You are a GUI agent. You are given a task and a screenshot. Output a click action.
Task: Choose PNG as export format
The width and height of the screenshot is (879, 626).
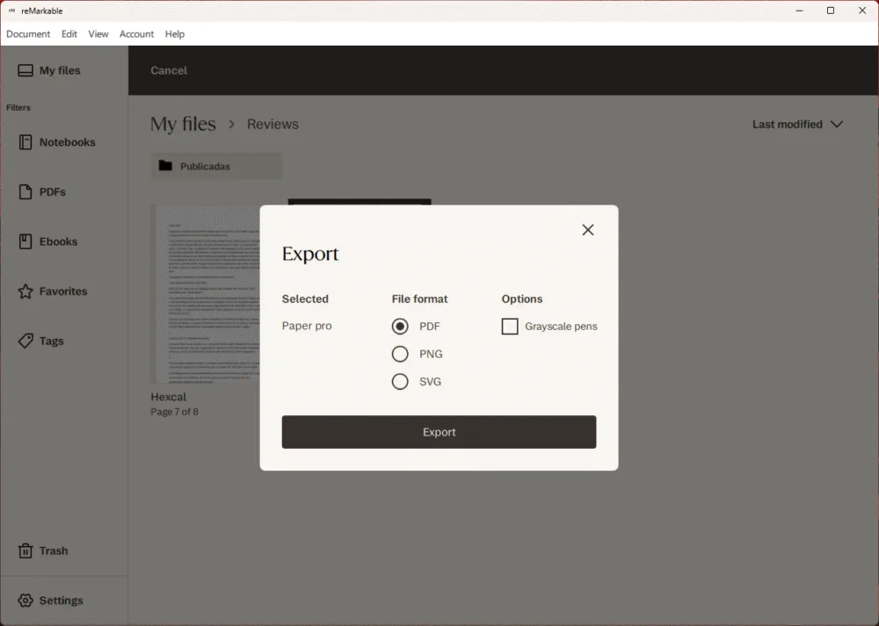pos(400,354)
